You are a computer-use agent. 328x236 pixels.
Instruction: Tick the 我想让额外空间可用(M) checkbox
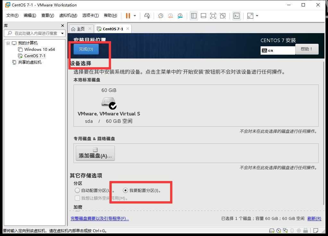point(77,198)
